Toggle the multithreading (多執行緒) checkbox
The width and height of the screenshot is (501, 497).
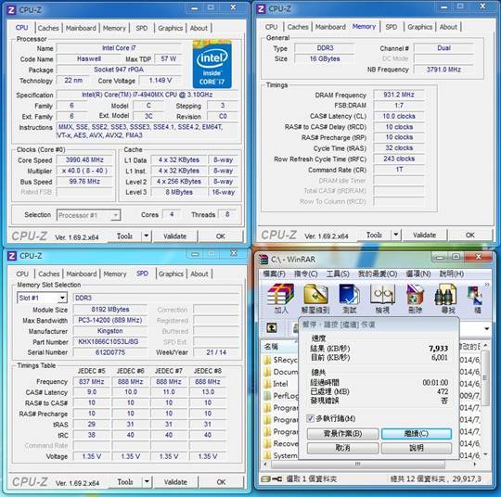[x=310, y=418]
